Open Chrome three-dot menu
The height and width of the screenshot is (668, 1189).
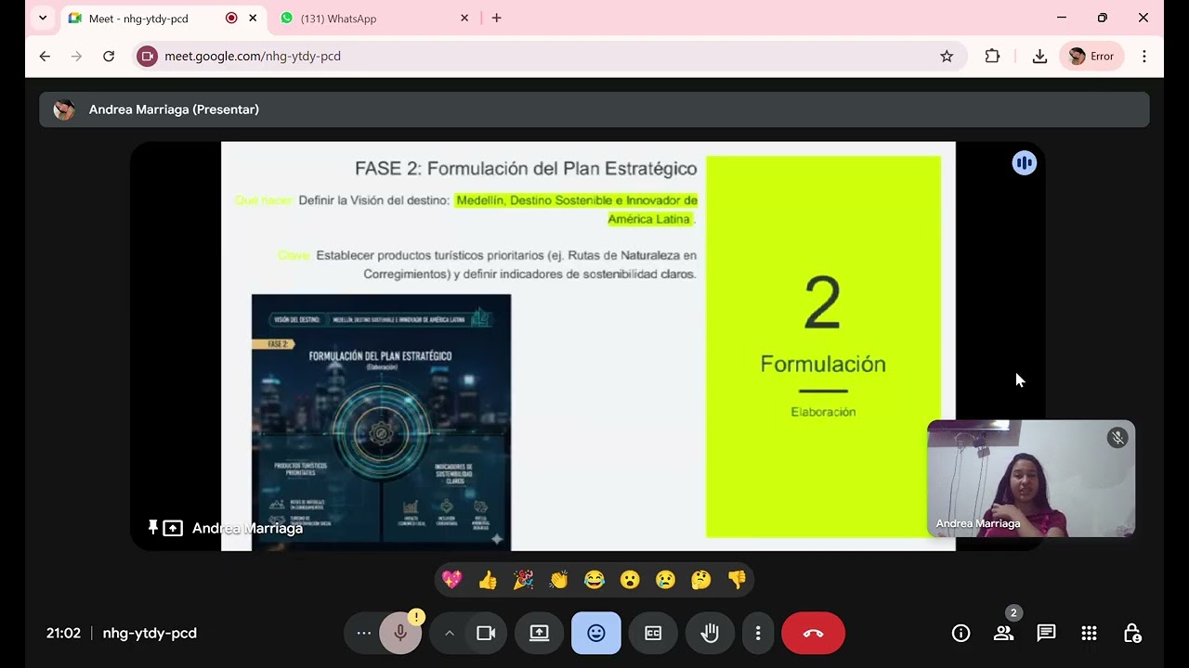pos(1144,56)
